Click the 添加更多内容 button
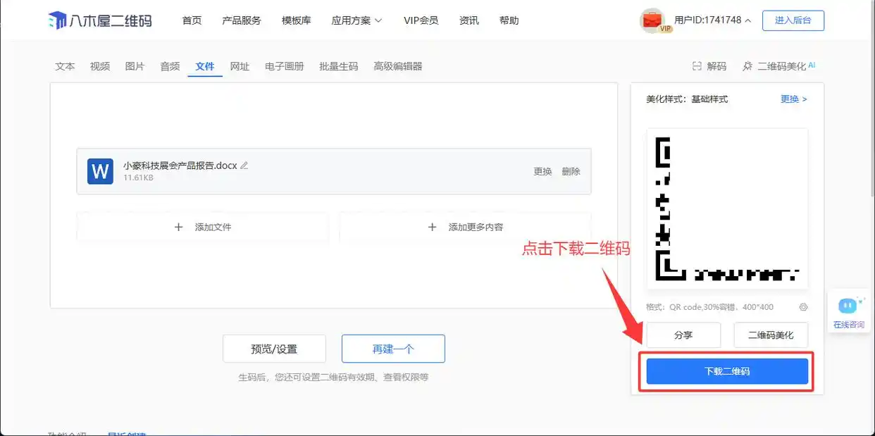The width and height of the screenshot is (875, 436). click(466, 228)
